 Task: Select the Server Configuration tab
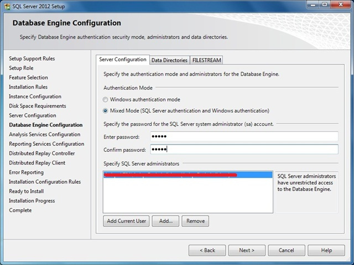coord(123,60)
